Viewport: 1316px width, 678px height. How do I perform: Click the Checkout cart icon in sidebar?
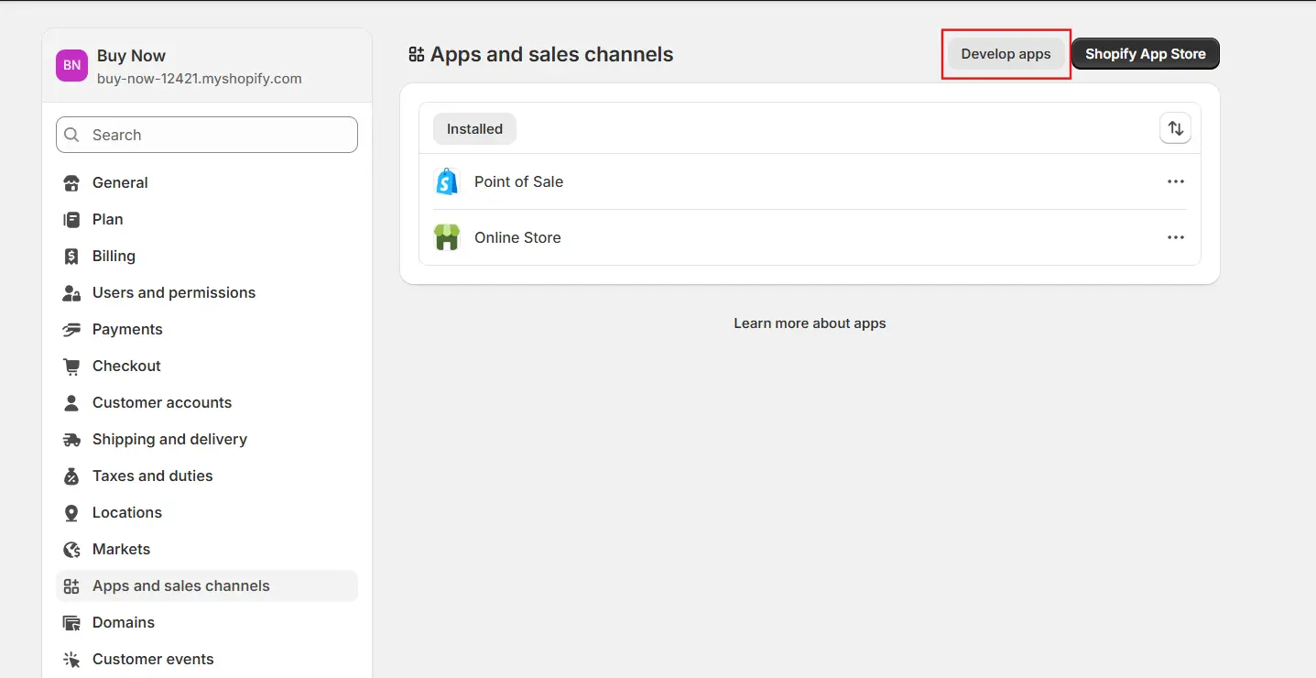(71, 366)
